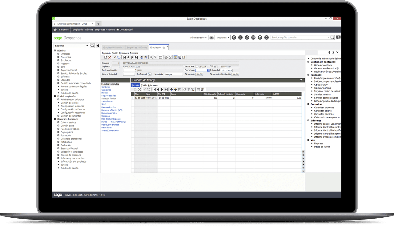Click the help speech-bubble icon at top right

[x=338, y=38]
